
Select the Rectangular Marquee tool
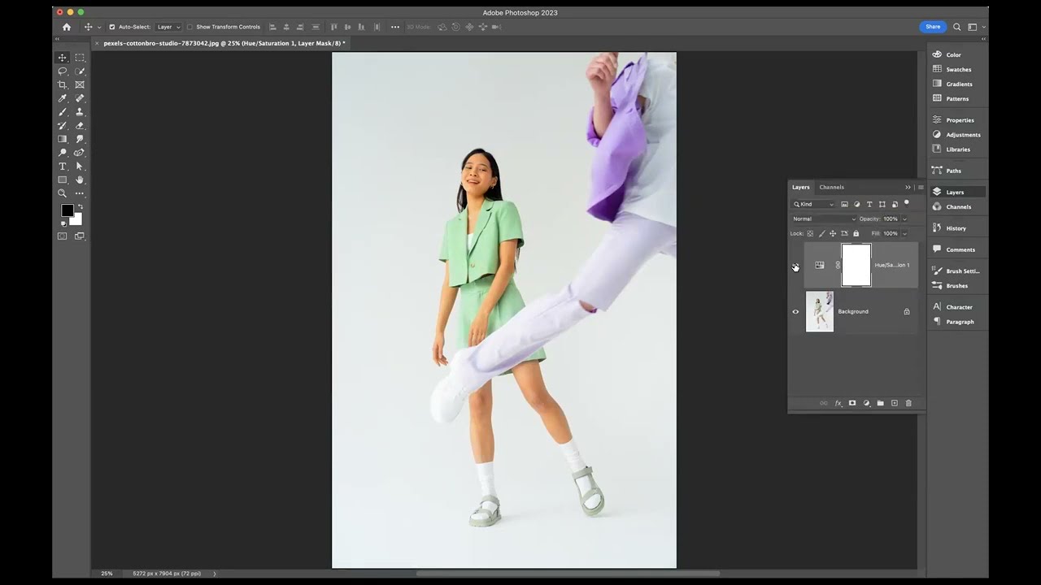(80, 58)
